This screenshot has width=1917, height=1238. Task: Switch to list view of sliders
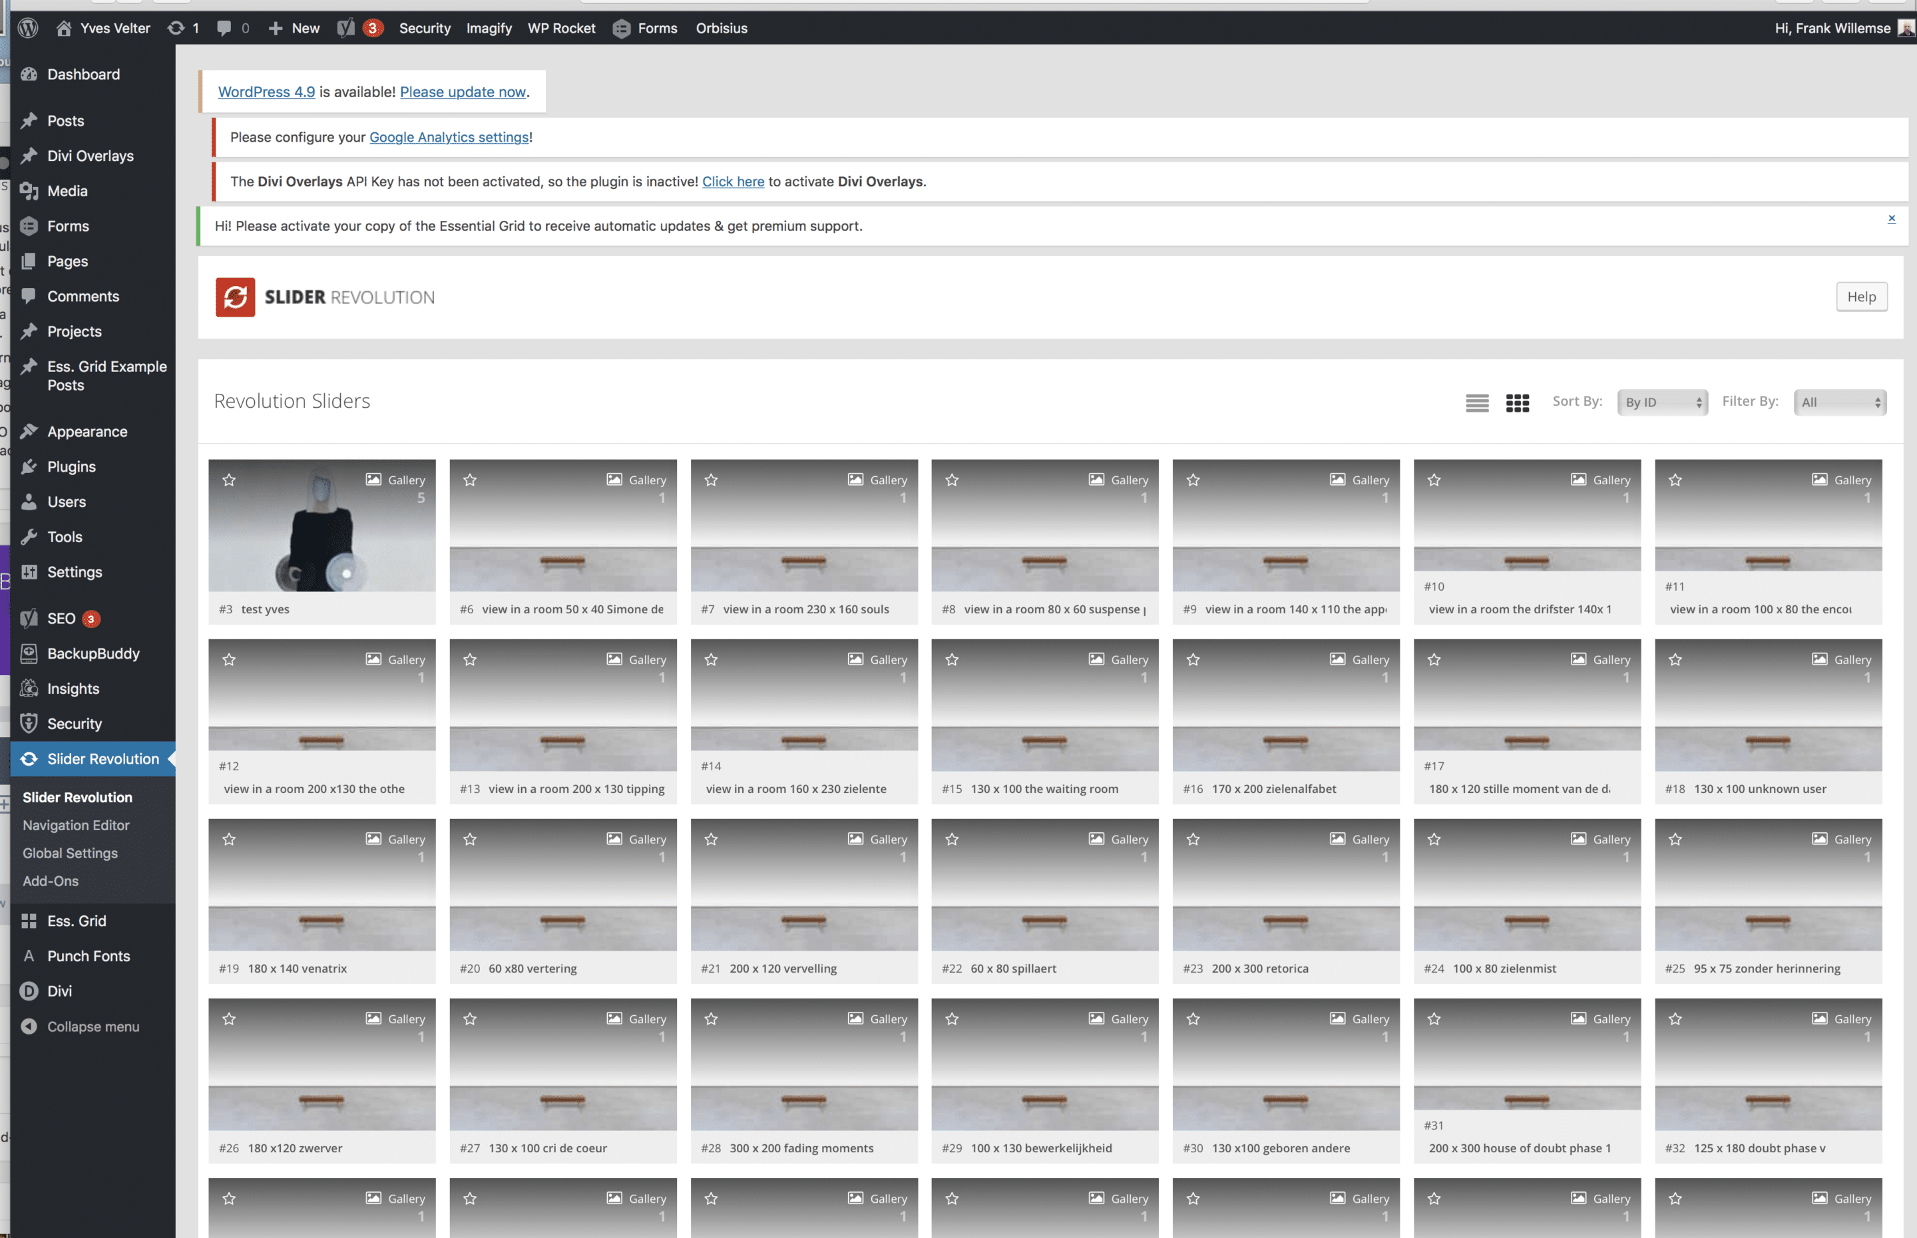(x=1477, y=402)
